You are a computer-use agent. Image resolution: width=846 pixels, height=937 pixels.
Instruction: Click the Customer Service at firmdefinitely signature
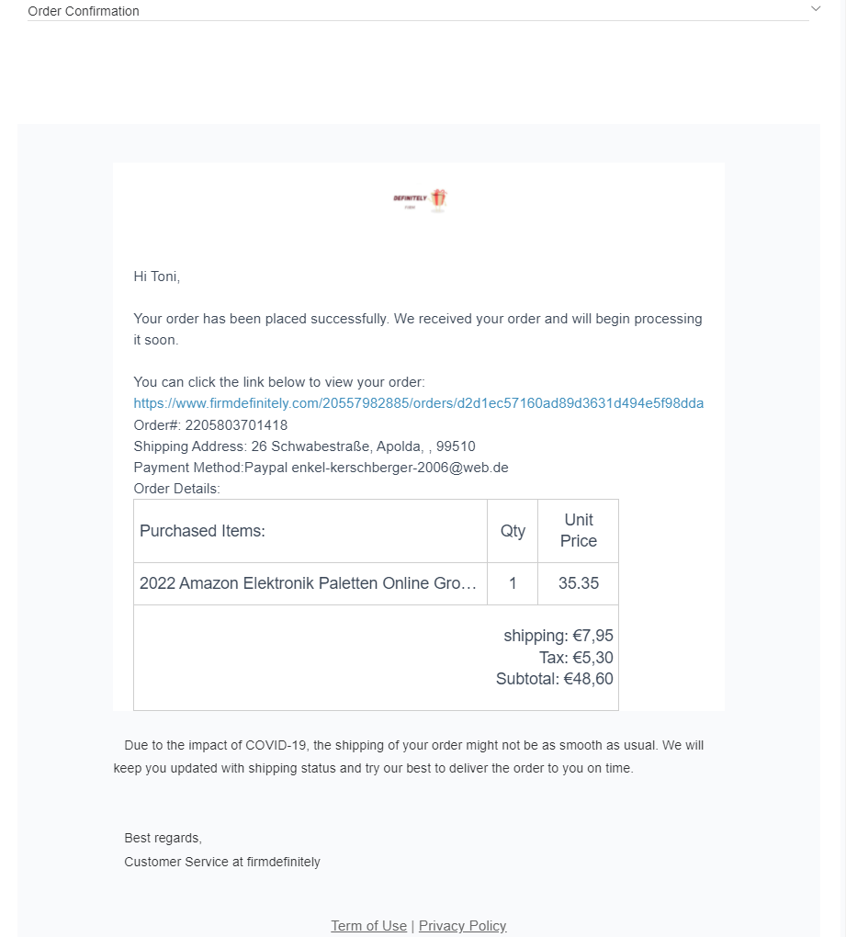(222, 862)
